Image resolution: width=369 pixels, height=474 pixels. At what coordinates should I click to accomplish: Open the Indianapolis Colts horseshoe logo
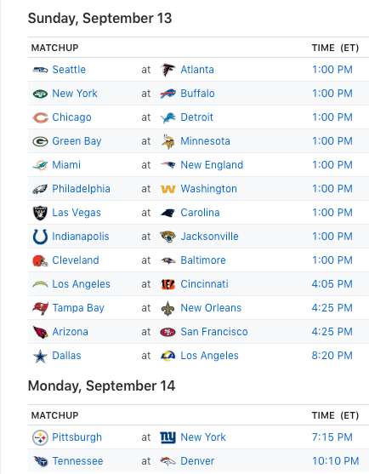(x=40, y=237)
